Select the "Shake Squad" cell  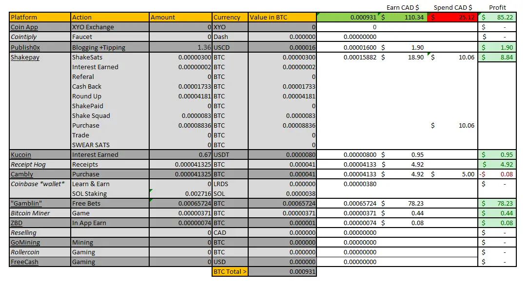coord(110,115)
